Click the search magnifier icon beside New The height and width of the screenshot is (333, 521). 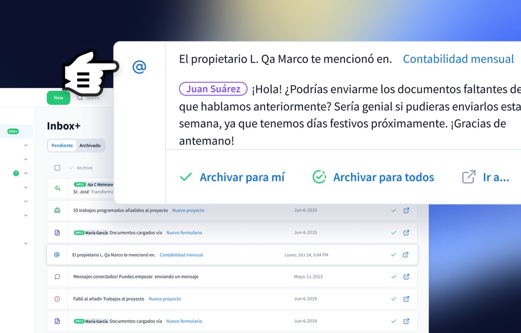point(80,98)
